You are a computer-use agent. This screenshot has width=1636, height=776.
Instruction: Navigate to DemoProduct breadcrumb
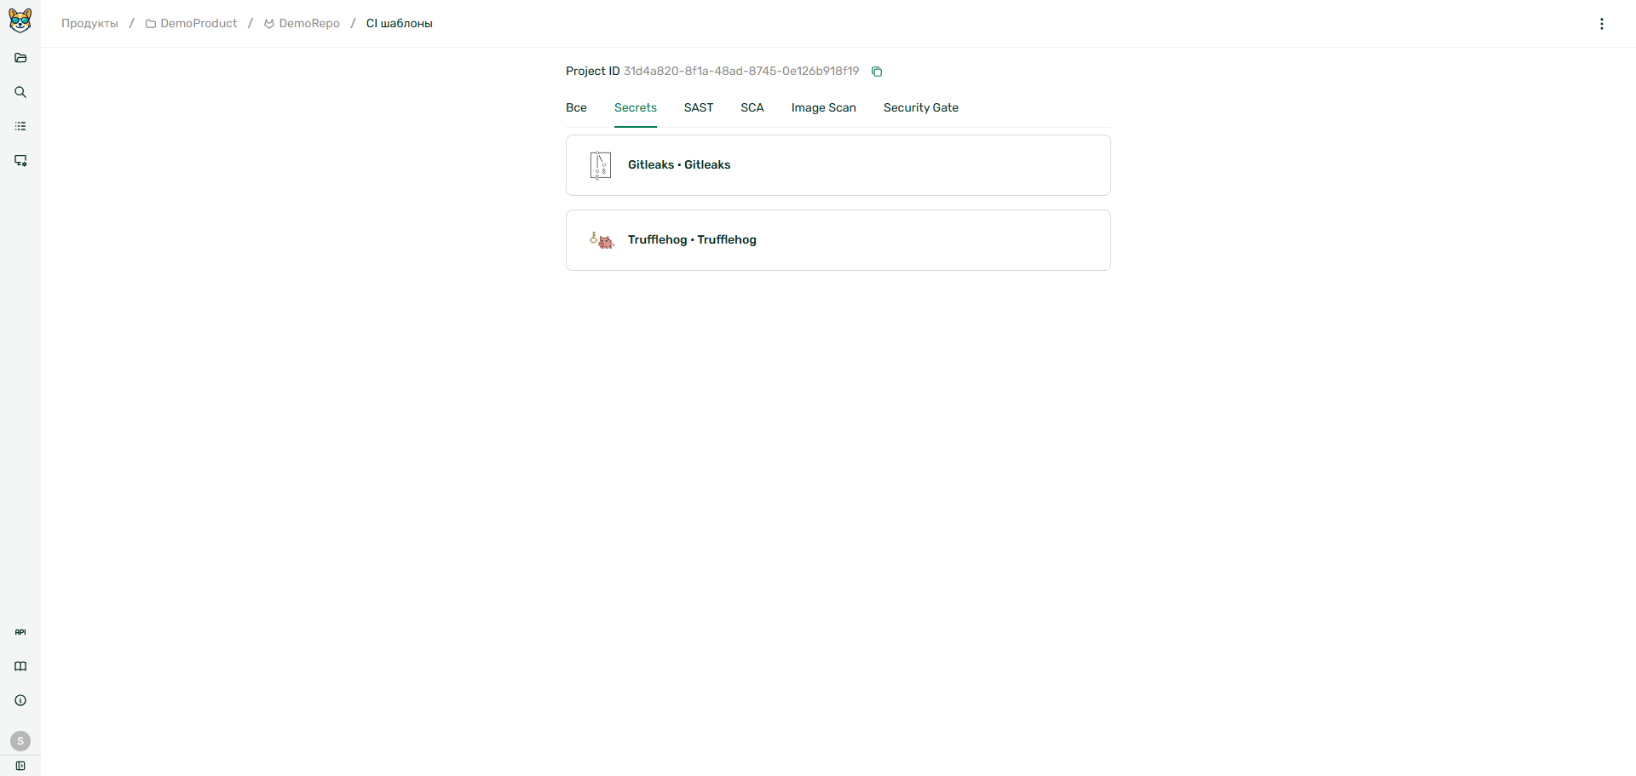click(x=192, y=24)
